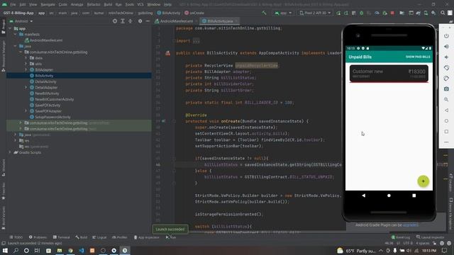Click the emulator volume up icon
Image resolution: width=454 pixels, height=255 pixels.
(446, 47)
